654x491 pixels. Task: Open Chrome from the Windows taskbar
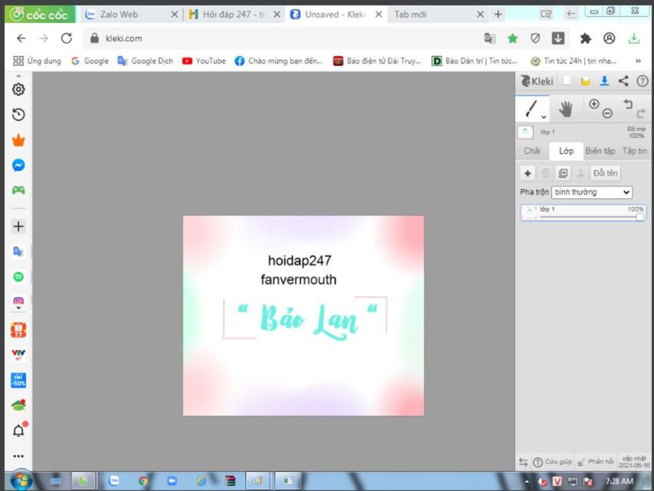tap(143, 481)
